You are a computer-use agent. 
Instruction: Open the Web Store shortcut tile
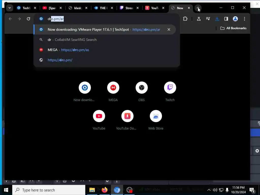[x=156, y=120]
